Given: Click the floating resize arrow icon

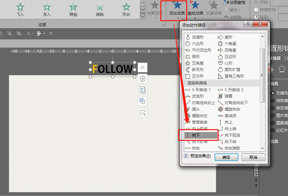Looking at the screenshot, I should click(142, 112).
